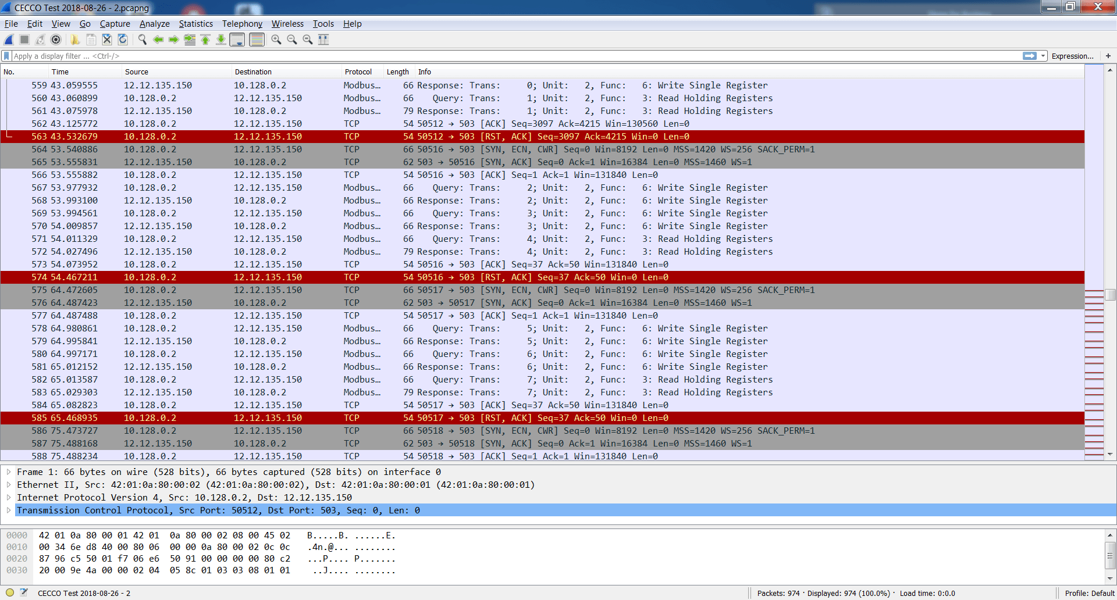Open the Analyze menu

[154, 24]
